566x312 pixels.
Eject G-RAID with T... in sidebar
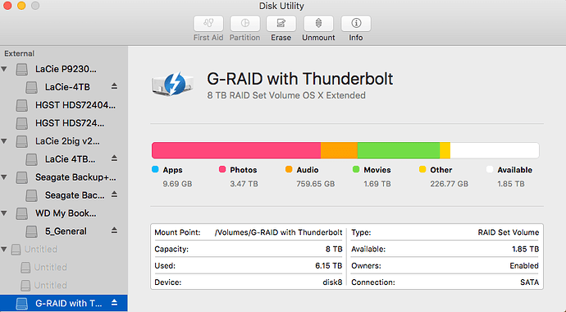coord(114,303)
